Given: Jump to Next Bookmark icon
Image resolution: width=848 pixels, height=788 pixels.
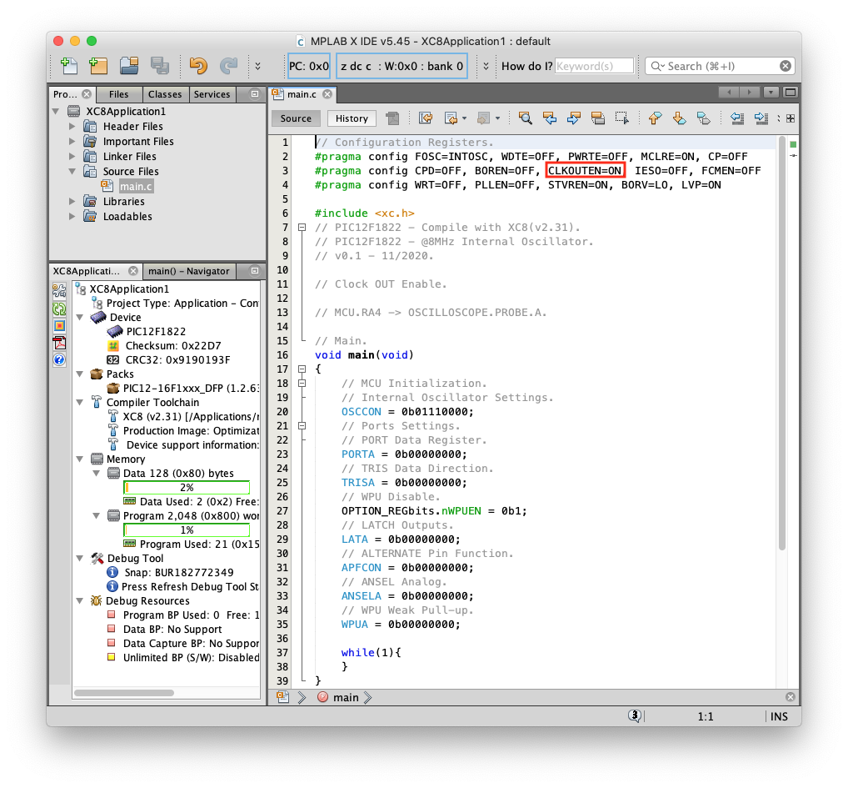Looking at the screenshot, I should tap(679, 118).
